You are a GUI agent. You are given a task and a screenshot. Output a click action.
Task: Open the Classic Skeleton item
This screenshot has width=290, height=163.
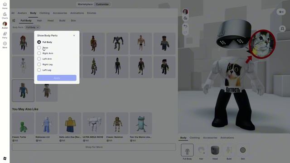[117, 127]
